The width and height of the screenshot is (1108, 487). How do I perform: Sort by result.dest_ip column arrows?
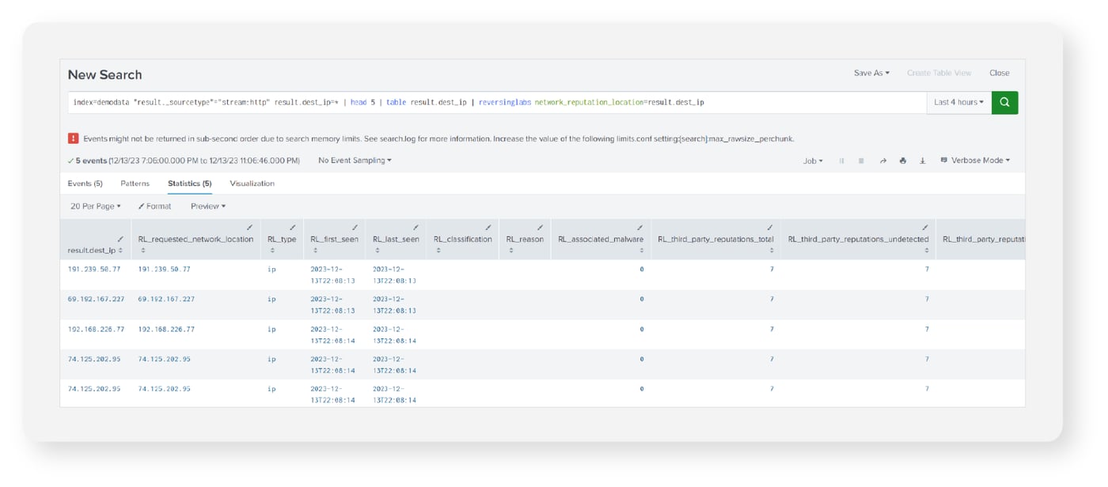click(120, 251)
